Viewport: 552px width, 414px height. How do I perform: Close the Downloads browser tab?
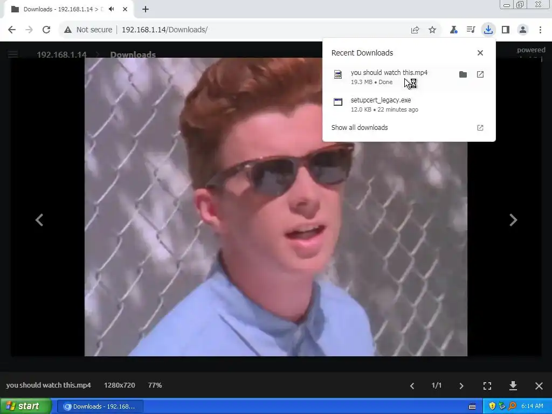125,9
